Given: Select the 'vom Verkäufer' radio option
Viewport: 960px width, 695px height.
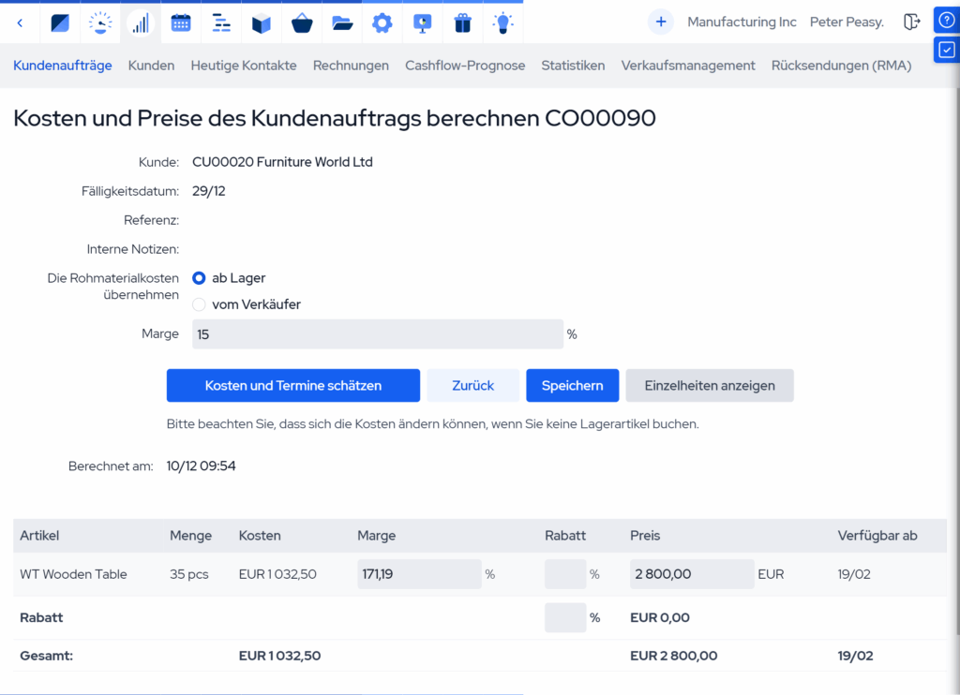Looking at the screenshot, I should 199,304.
